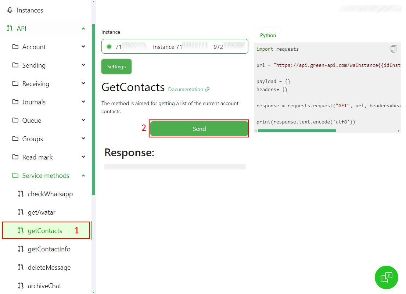Select the getContacts method
The image size is (406, 294).
[x=46, y=230]
